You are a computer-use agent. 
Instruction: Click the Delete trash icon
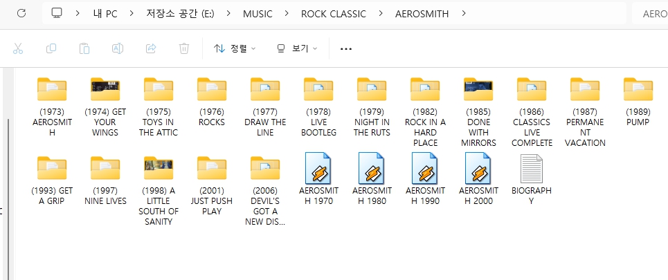click(x=184, y=48)
